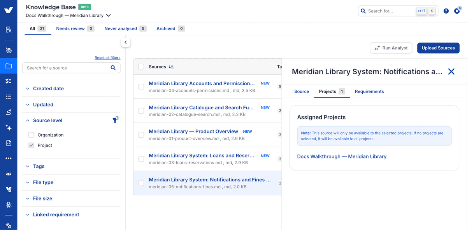The width and height of the screenshot is (467, 230).
Task: Open the sparkle AI icon in the sidebar
Action: click(x=9, y=128)
